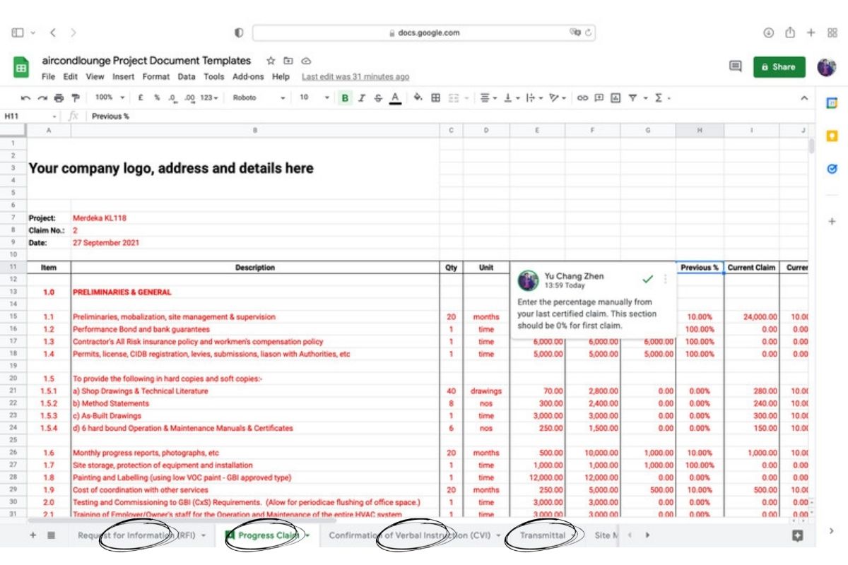Viewport: 848px width, 565px height.
Task: Open the Roboto font dropdown
Action: 259,98
